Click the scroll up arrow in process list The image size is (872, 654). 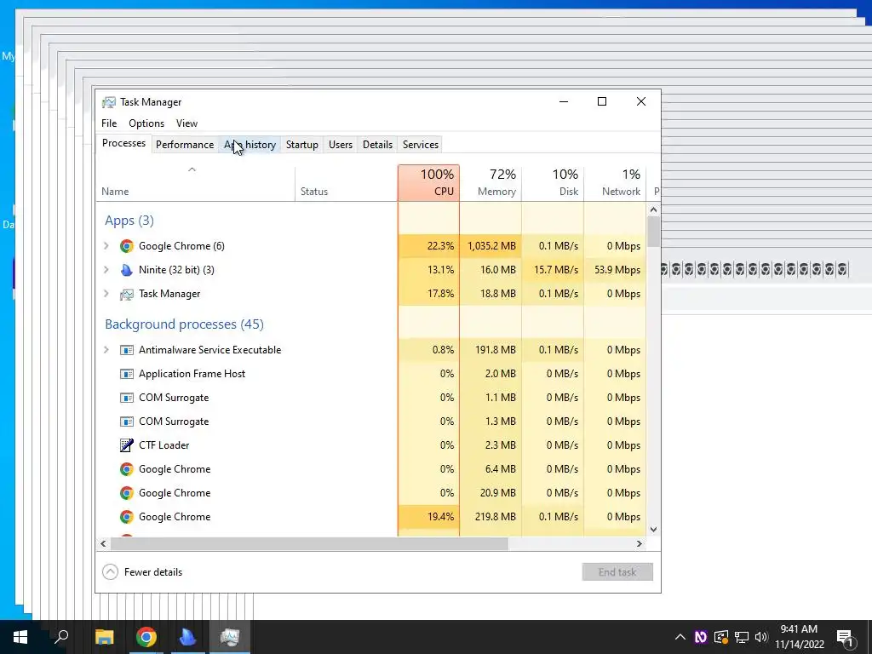653,209
